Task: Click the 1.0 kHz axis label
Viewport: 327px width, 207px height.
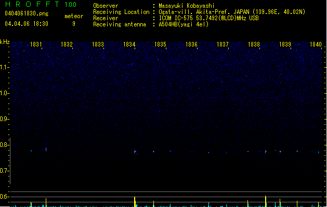Action: 4,93
